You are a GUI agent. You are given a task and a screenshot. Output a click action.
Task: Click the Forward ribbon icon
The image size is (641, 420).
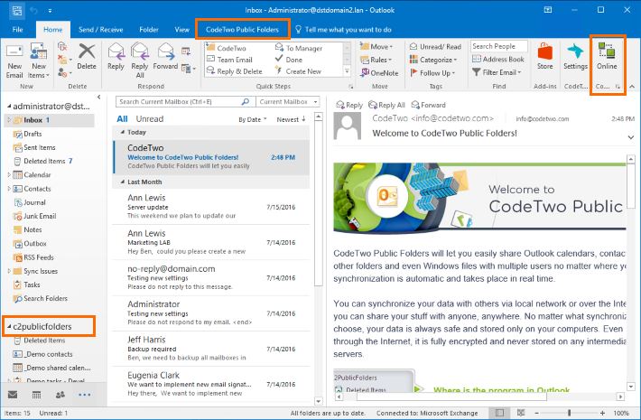click(165, 56)
